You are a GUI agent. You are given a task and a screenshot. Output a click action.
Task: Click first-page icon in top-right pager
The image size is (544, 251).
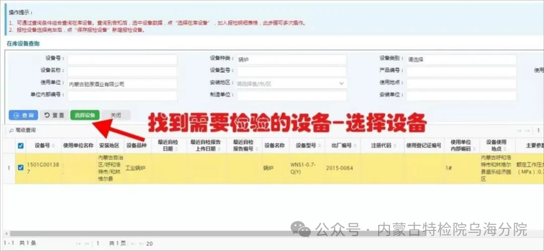[x=519, y=131]
